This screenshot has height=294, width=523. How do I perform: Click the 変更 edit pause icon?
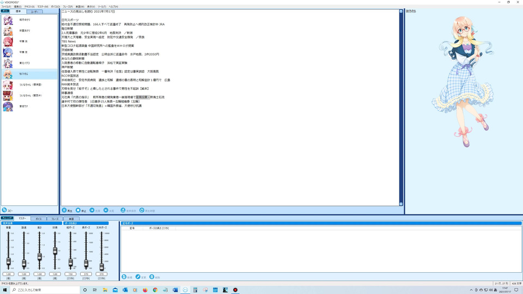(138, 277)
